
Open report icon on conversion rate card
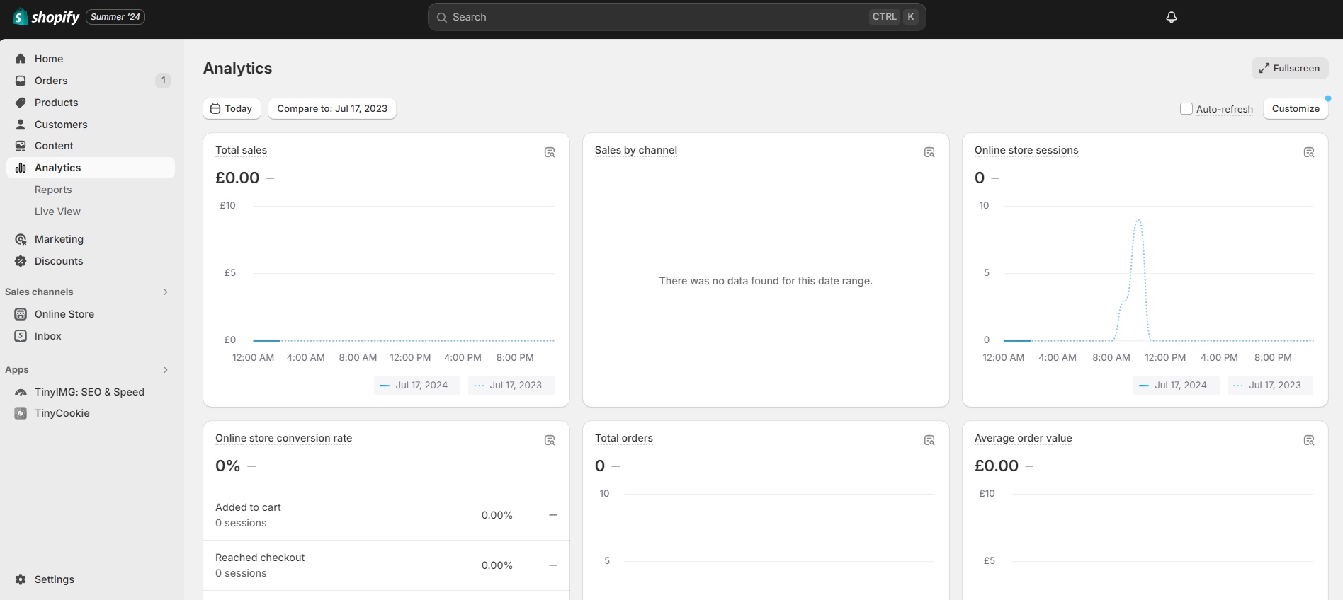point(550,440)
